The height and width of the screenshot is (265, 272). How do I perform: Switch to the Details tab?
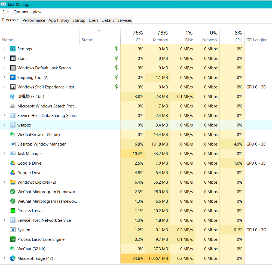(108, 20)
